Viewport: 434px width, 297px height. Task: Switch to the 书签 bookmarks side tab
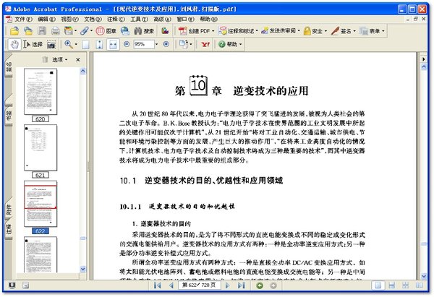(9, 116)
